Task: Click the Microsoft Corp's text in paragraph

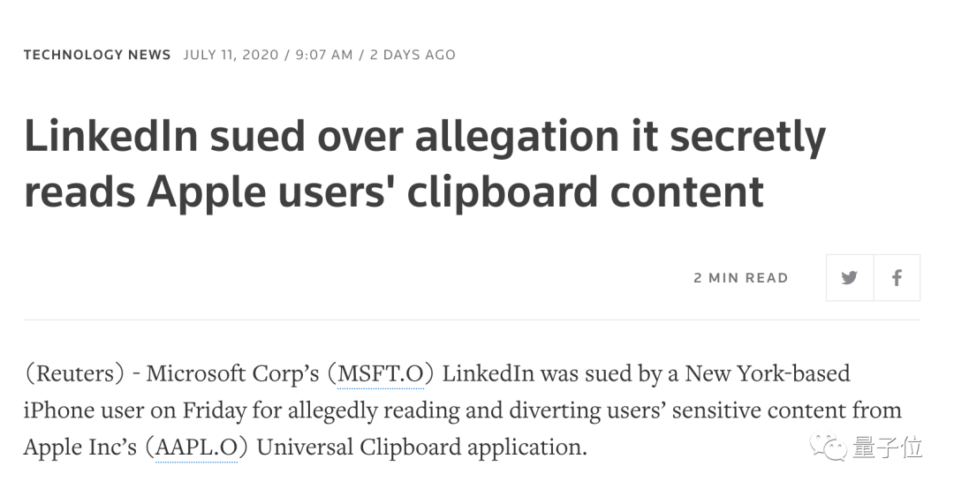Action: pos(232,373)
